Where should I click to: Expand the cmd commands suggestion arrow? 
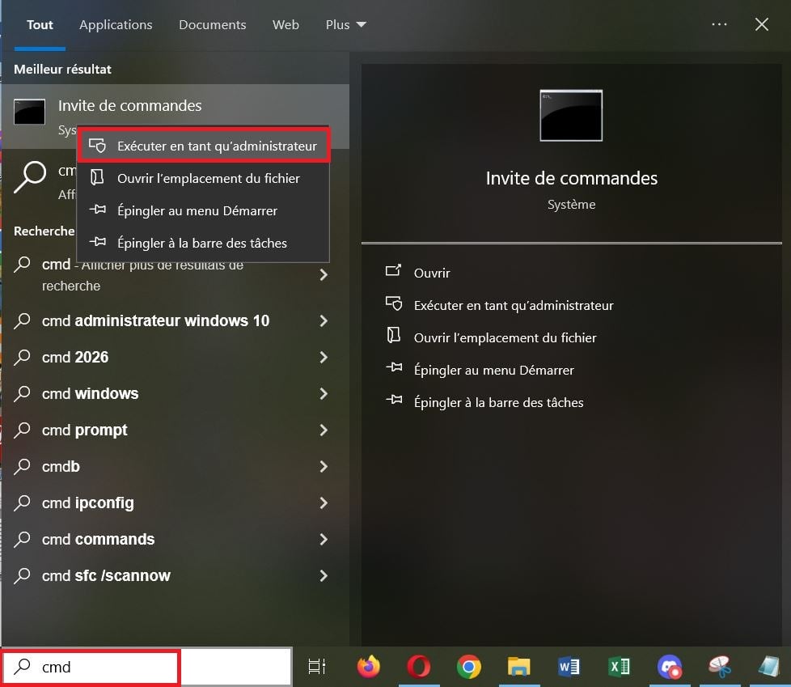[324, 539]
